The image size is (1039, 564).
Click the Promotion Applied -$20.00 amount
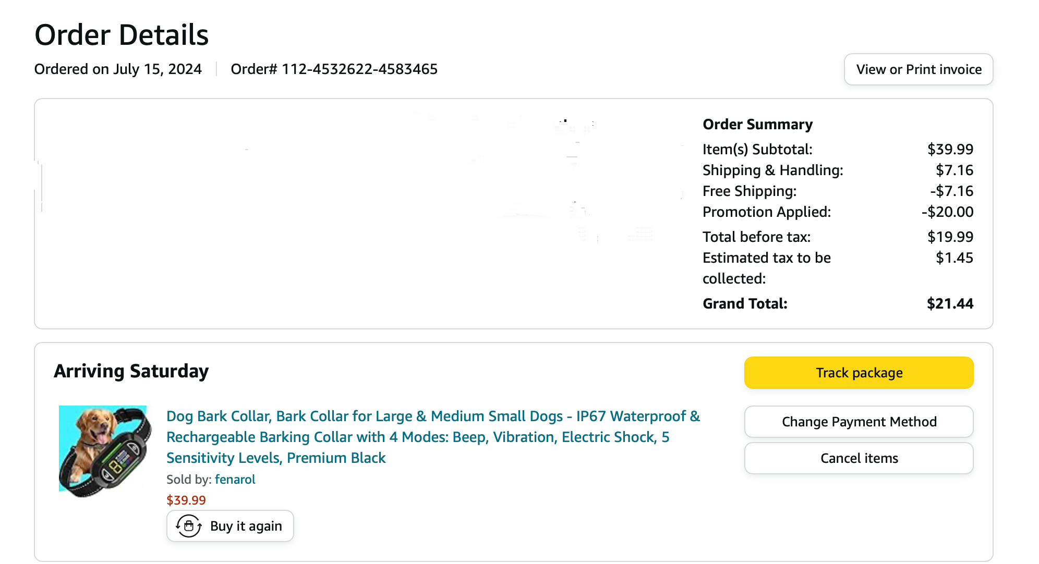pos(947,212)
